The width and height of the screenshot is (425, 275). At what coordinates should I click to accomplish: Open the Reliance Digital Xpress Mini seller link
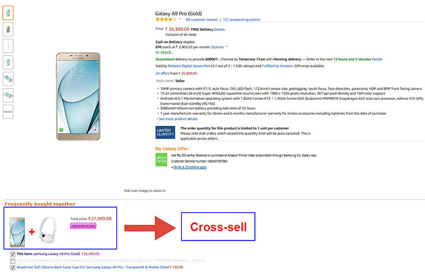[x=189, y=66]
